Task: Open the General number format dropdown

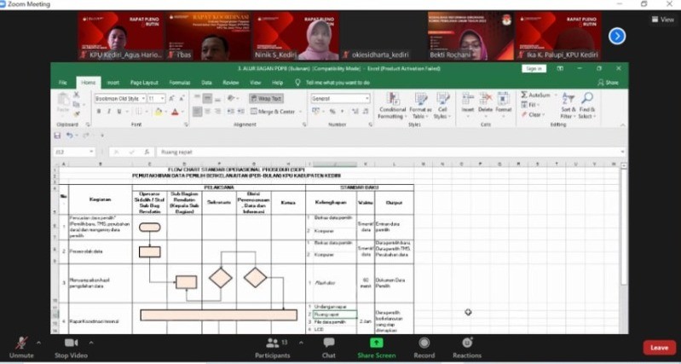Action: coord(366,99)
